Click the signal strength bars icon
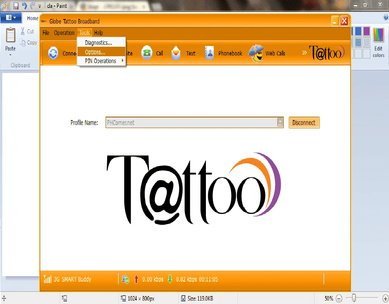This screenshot has width=389, height=304. coord(47,279)
